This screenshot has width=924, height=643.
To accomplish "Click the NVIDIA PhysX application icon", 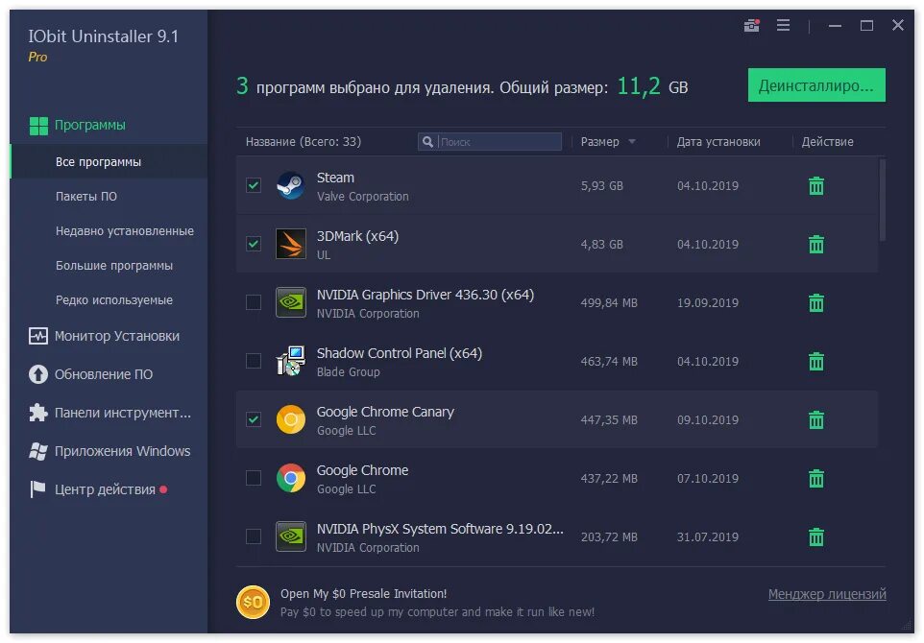I will pos(290,537).
